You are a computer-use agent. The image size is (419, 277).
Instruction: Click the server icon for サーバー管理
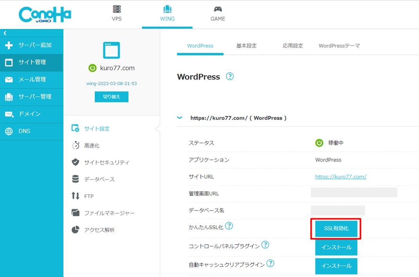point(9,97)
